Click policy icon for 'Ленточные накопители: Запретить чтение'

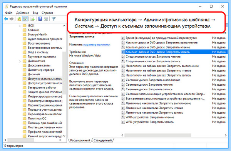pyautogui.click(x=123, y=108)
